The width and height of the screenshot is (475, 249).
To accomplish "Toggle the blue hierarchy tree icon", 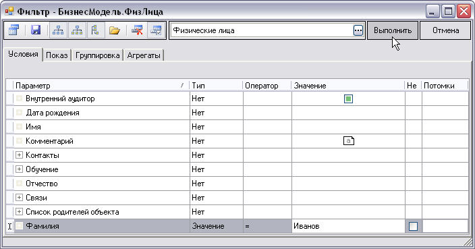I will [x=58, y=30].
